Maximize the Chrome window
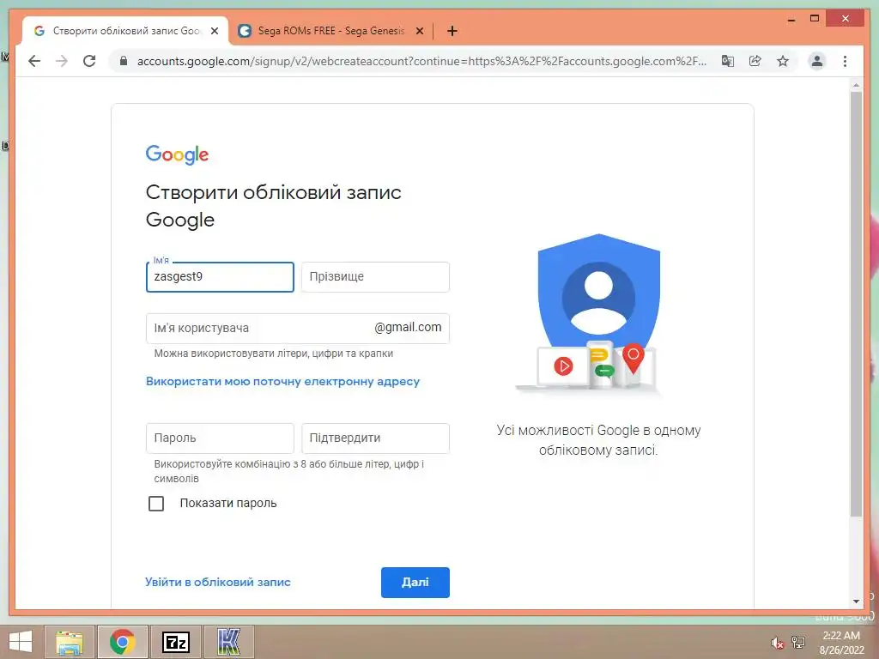The height and width of the screenshot is (659, 879). [x=815, y=19]
